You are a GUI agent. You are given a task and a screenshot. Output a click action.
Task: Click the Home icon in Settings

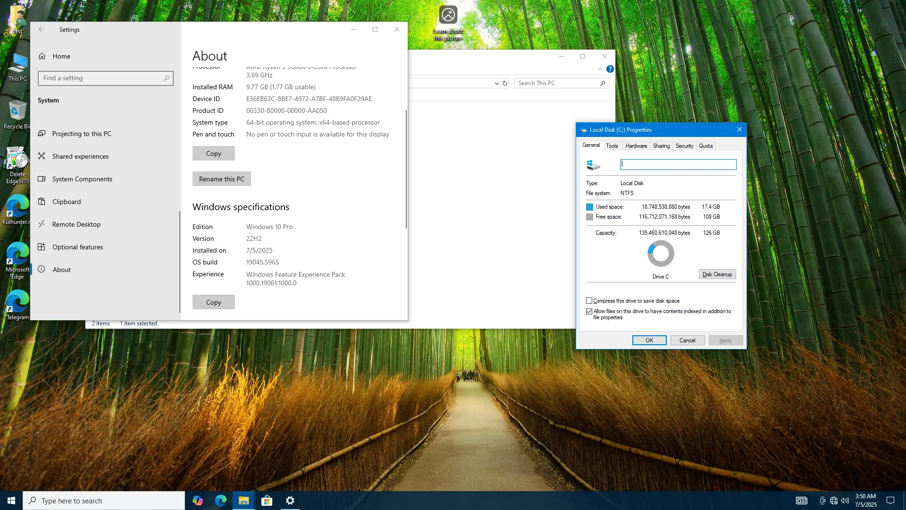tap(42, 56)
